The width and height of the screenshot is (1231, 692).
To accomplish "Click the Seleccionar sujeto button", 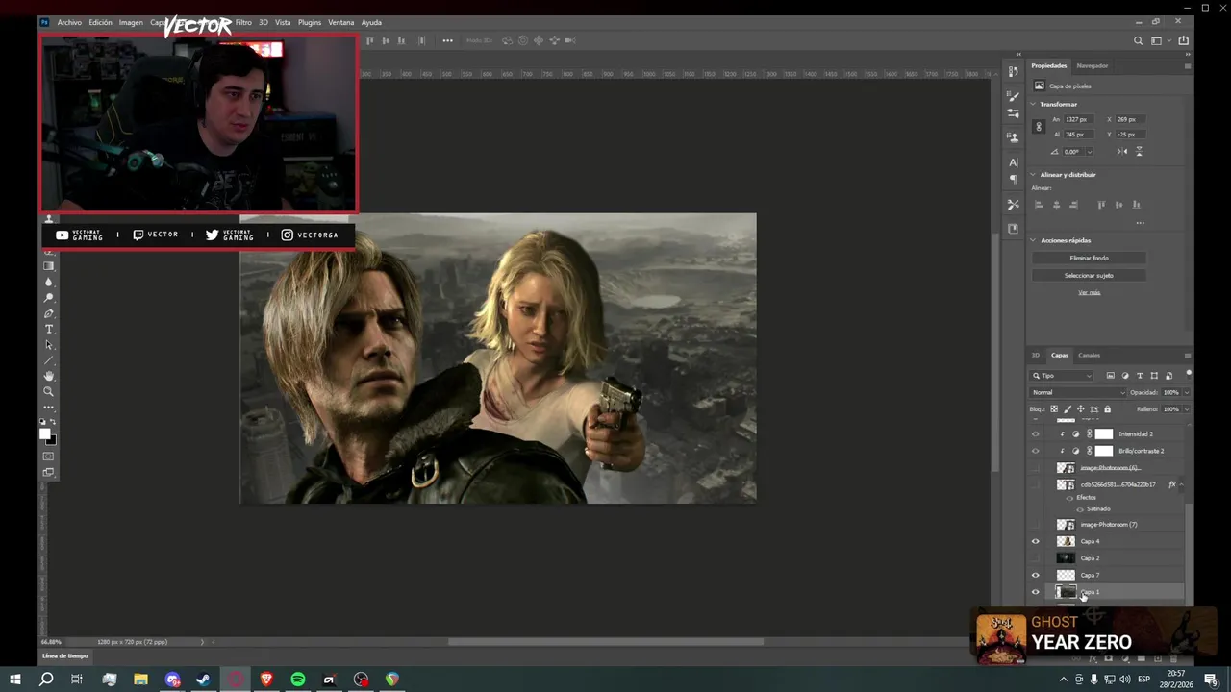I will [1089, 275].
